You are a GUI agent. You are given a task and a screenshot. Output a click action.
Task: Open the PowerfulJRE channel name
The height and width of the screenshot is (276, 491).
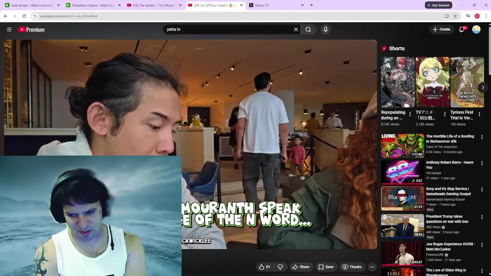coord(435,255)
